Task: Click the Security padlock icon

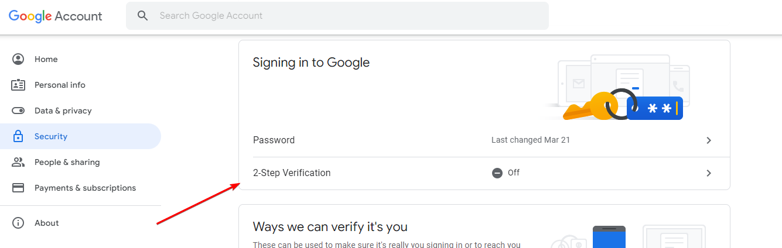Action: [x=18, y=136]
